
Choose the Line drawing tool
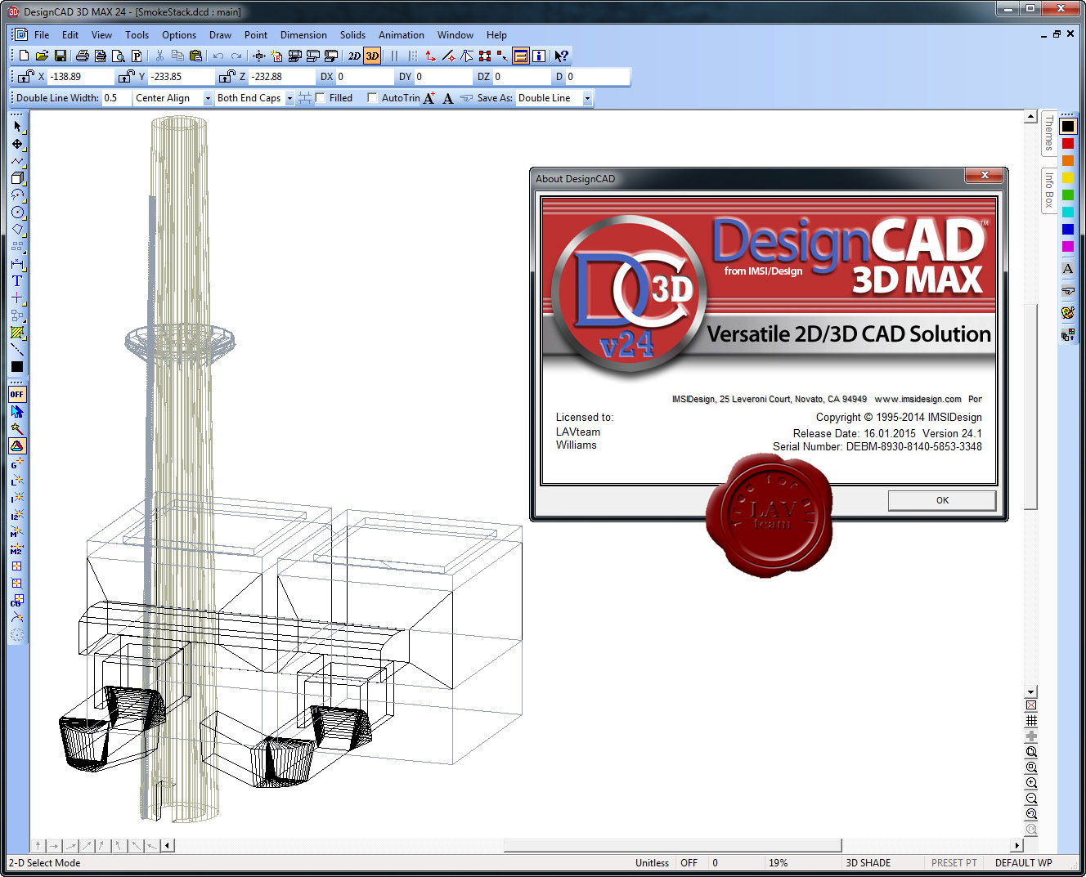coord(17,160)
